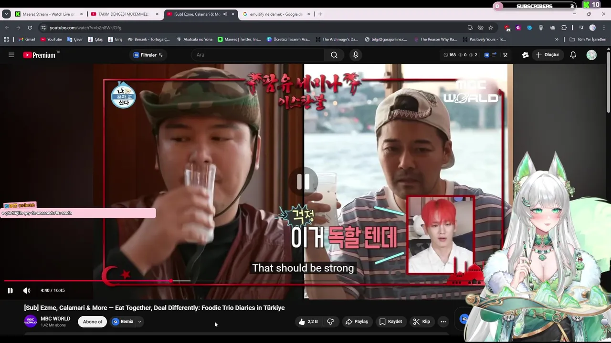611x343 pixels.
Task: Mute the video volume speaker icon
Action: click(27, 290)
